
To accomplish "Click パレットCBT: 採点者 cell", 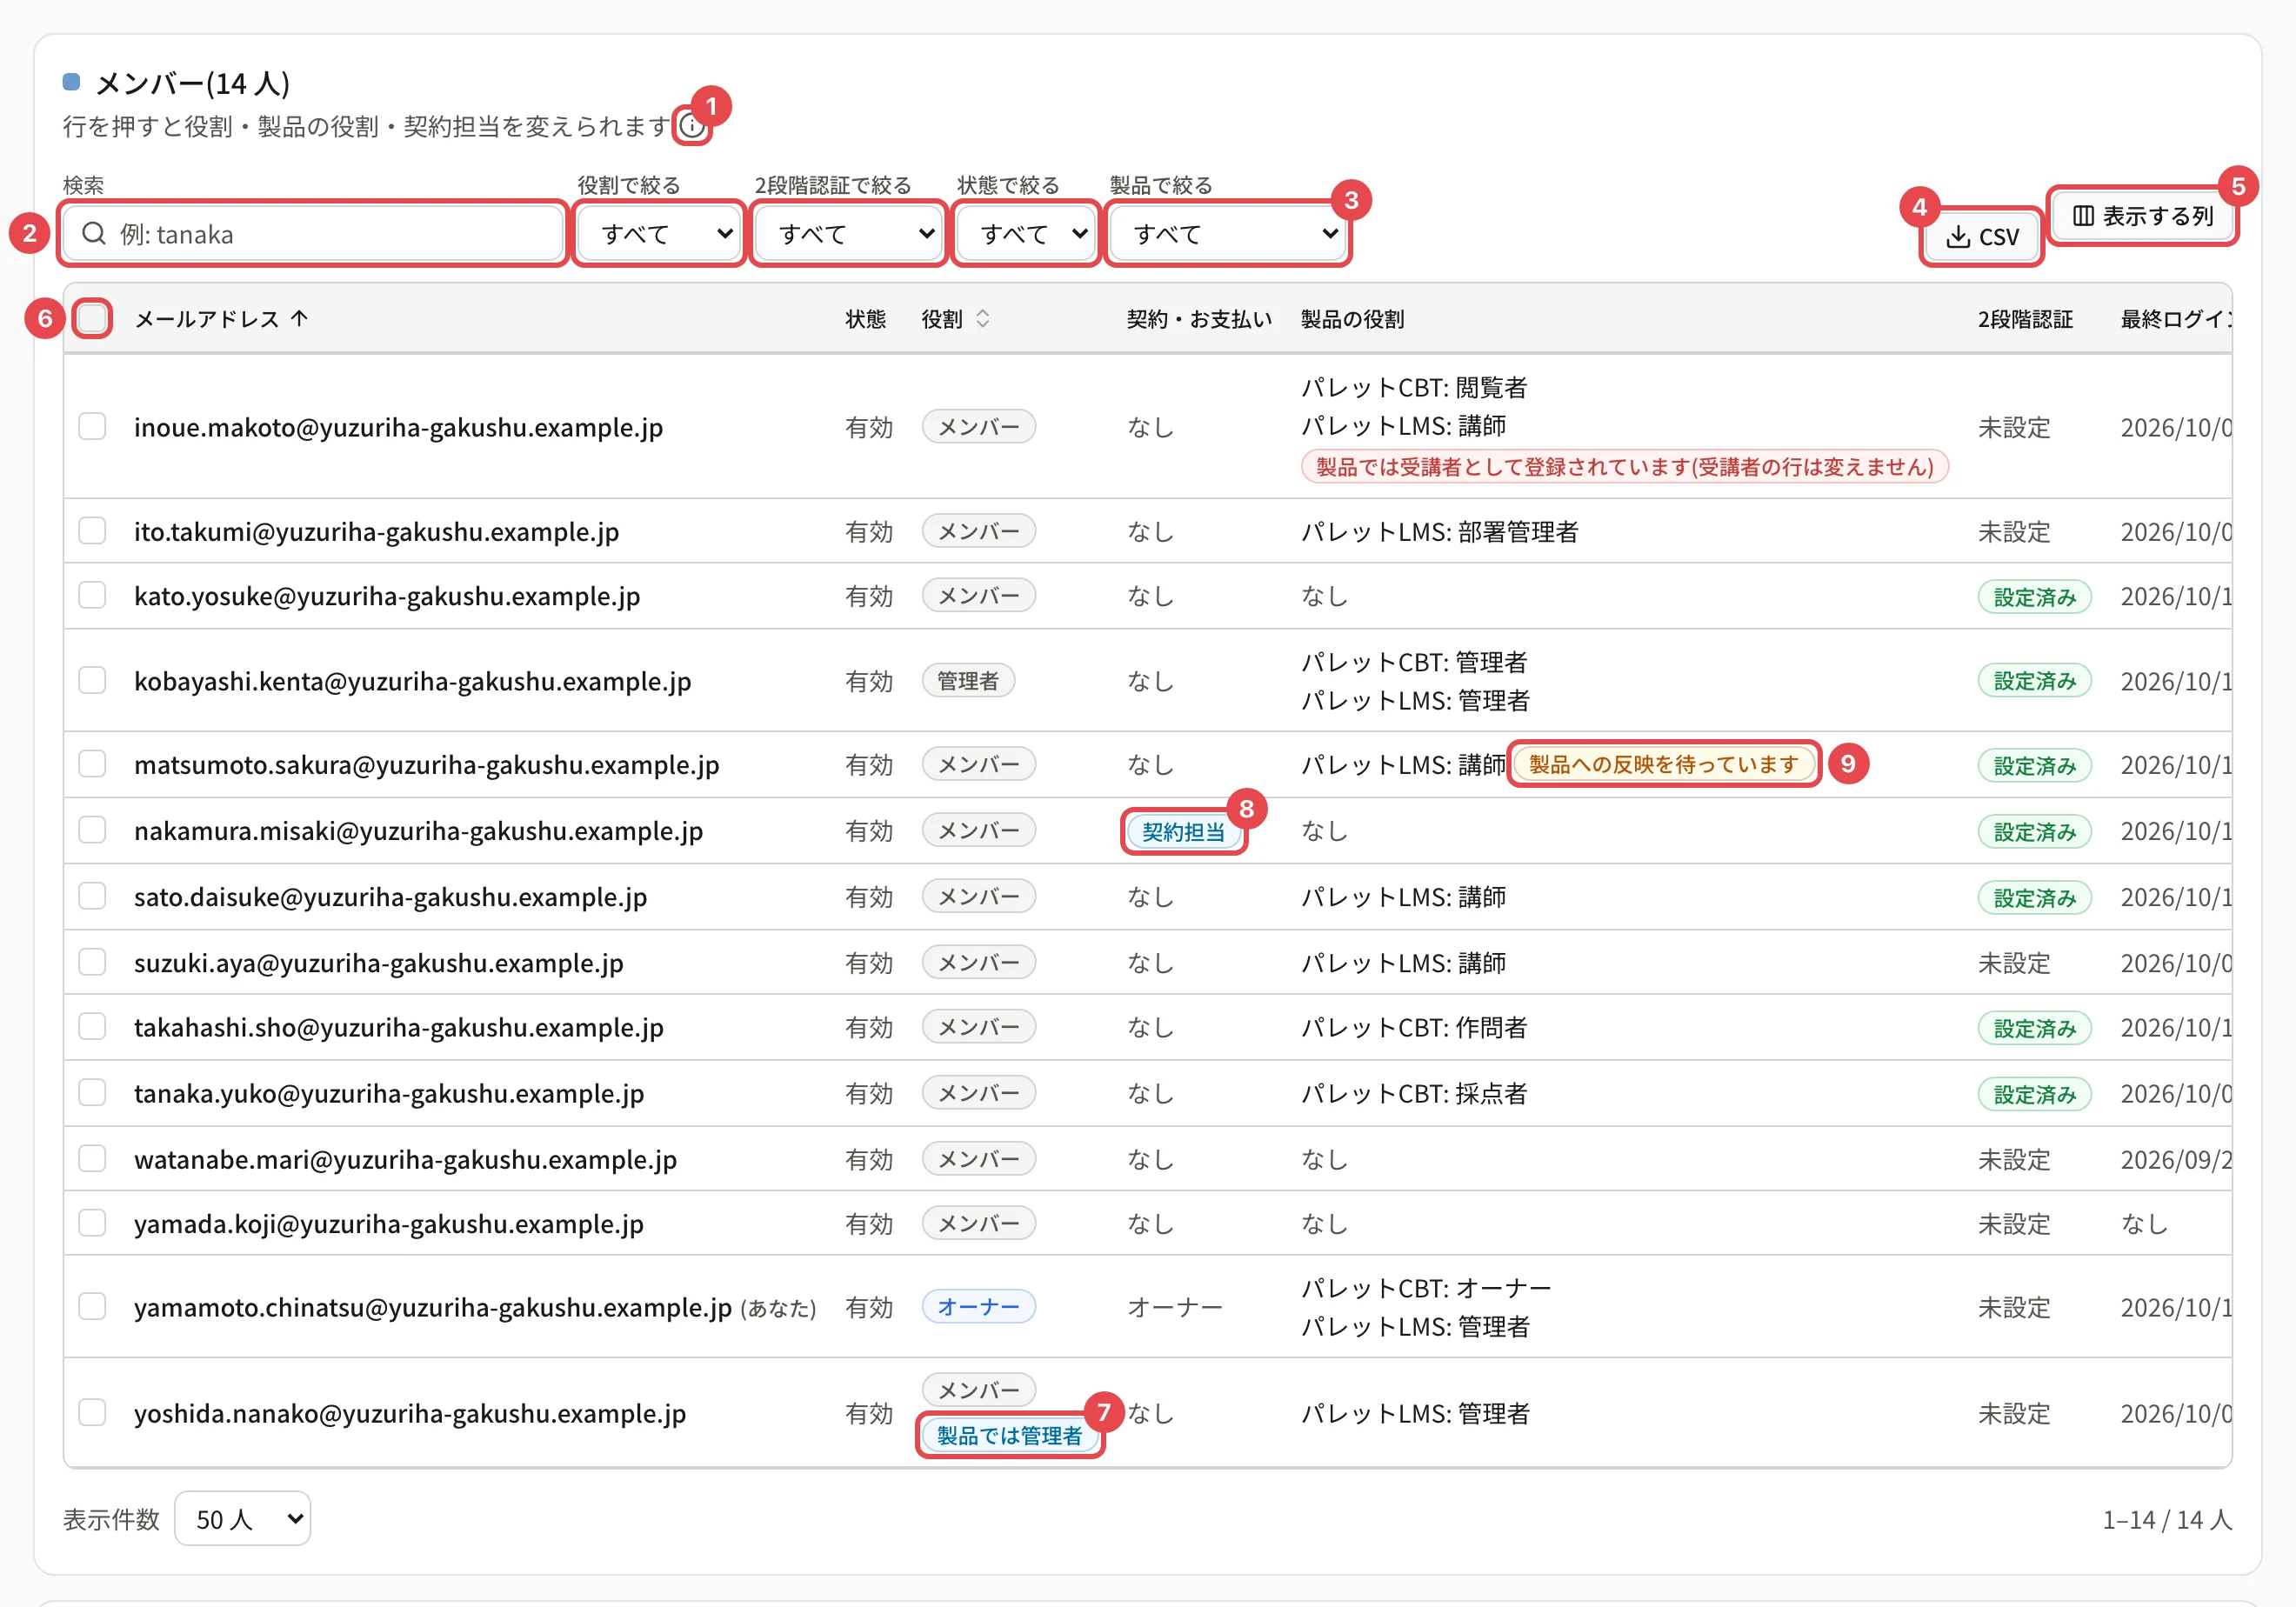I will click(1414, 1093).
